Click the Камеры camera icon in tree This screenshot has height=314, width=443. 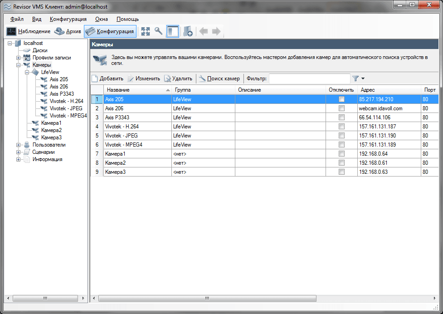point(27,65)
